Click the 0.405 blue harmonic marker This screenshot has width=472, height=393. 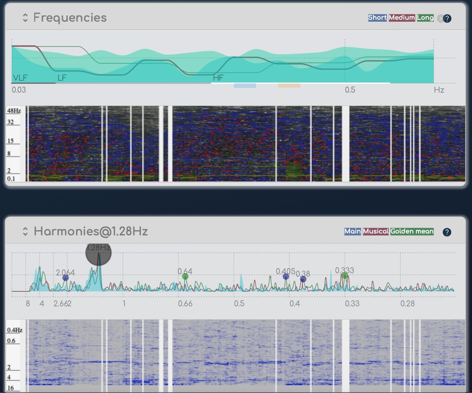coord(286,277)
